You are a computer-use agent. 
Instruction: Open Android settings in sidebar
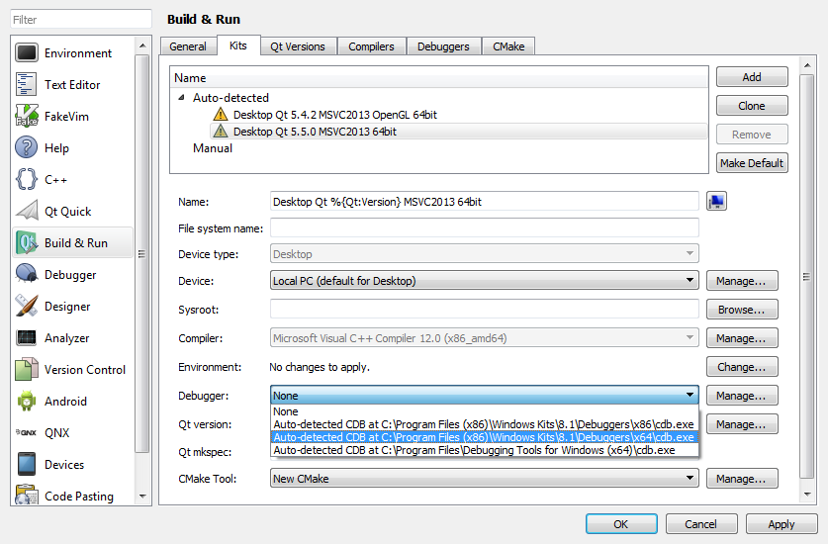click(x=65, y=402)
